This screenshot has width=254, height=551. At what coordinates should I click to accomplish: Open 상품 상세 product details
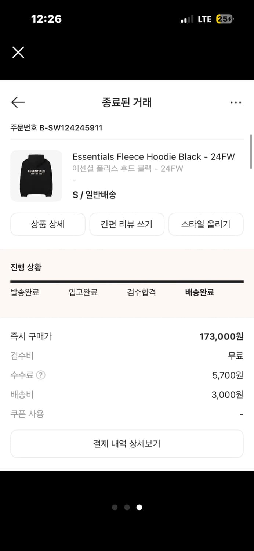tap(48, 224)
